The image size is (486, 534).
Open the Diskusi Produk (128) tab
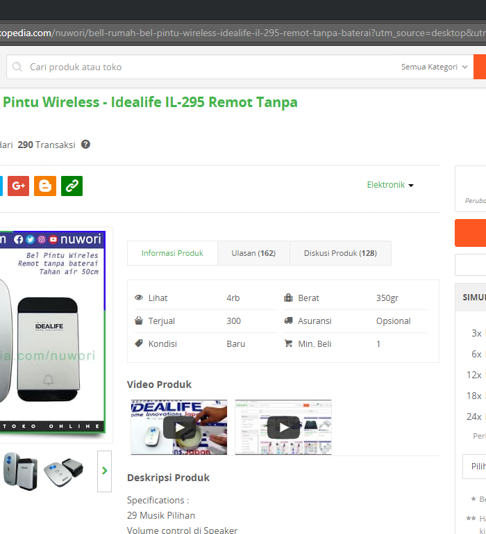(340, 253)
